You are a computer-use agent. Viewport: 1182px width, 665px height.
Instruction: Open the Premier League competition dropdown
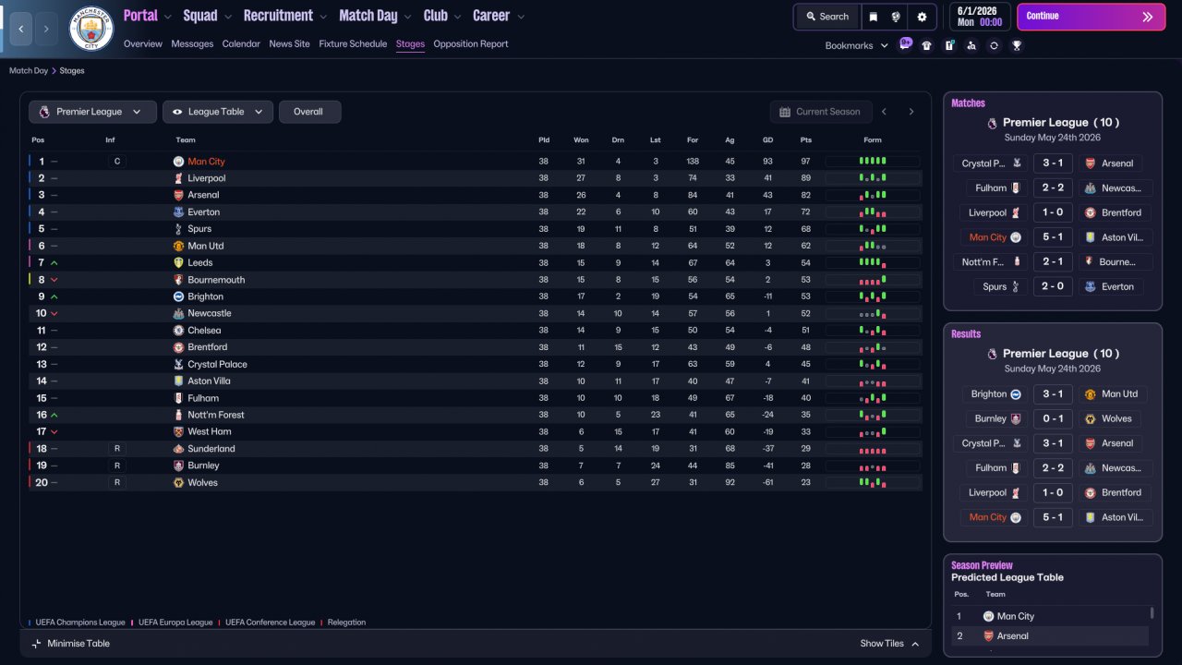(91, 112)
